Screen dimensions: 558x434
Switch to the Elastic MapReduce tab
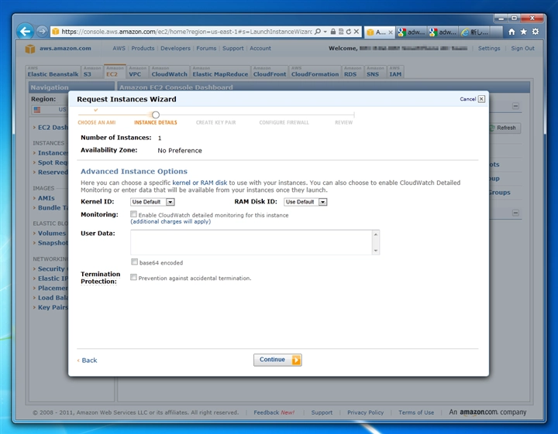(x=220, y=72)
